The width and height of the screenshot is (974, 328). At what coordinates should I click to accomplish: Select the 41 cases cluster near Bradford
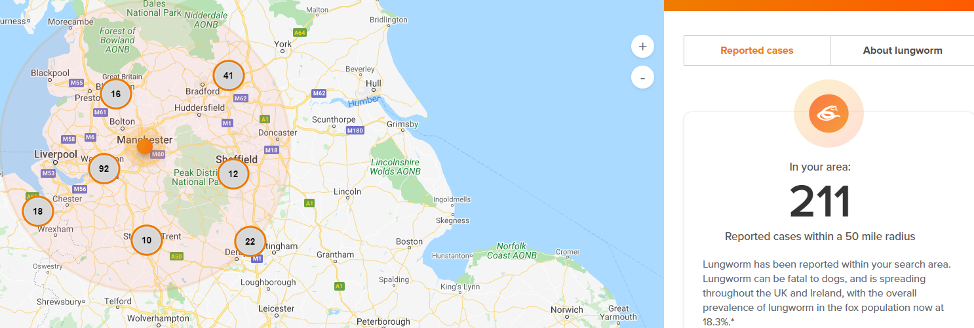coord(228,75)
